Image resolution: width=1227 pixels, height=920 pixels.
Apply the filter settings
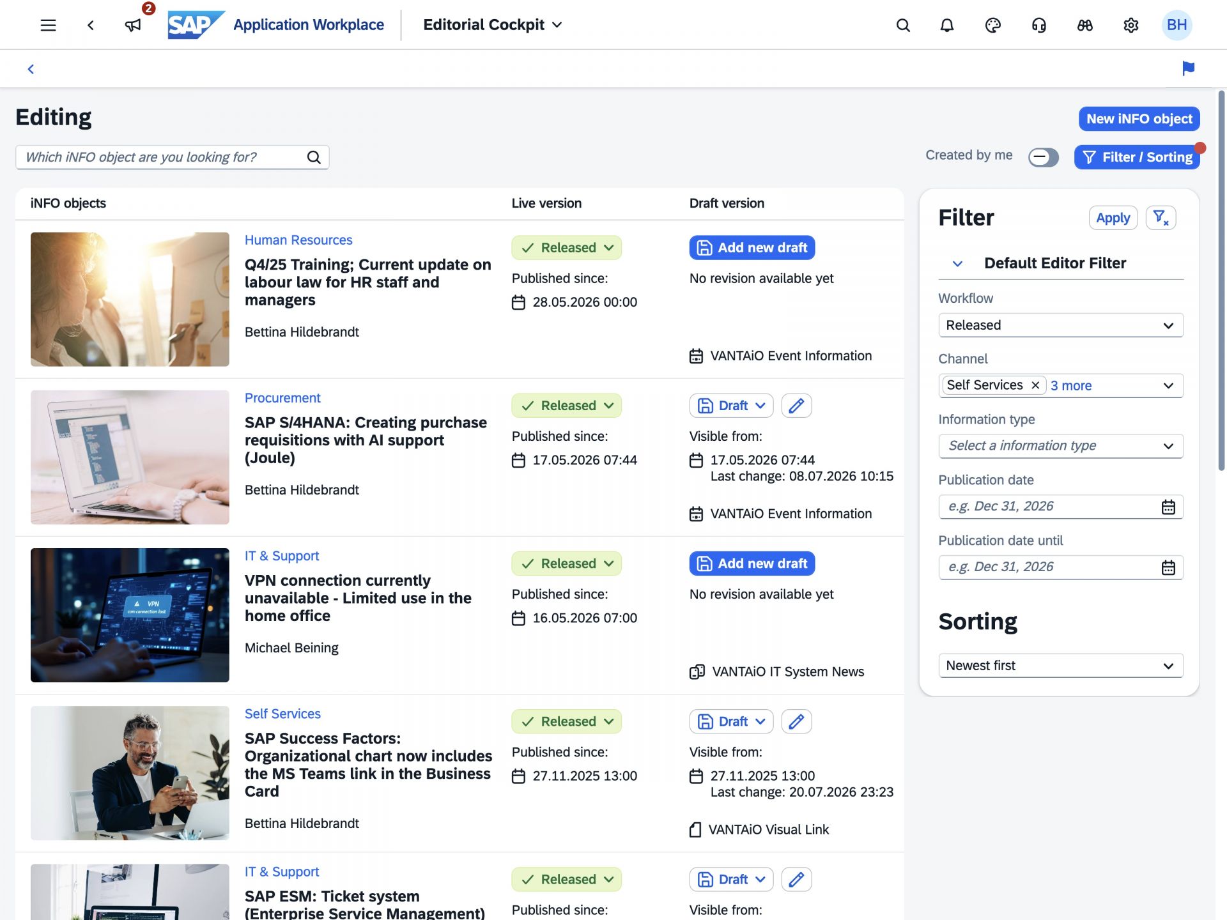[x=1113, y=218]
